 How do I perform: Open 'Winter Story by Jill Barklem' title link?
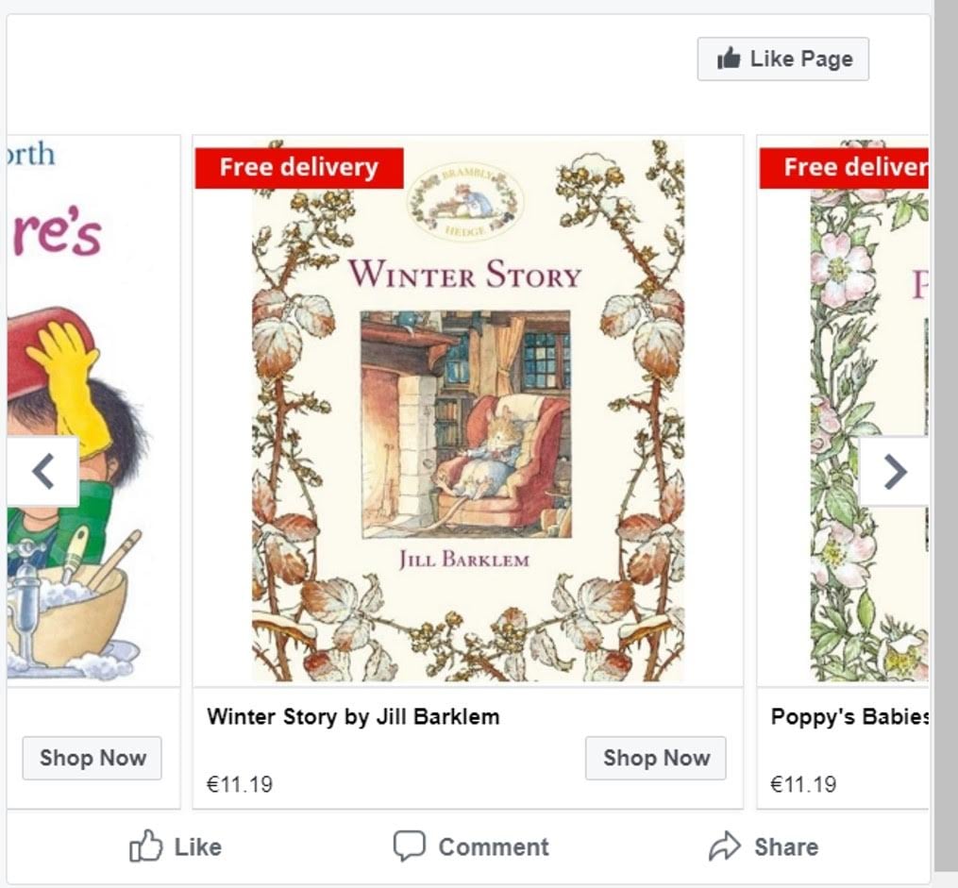353,716
